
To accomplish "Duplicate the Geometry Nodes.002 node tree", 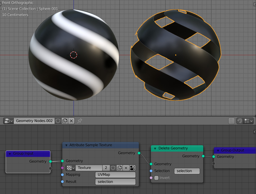I will point(65,121).
